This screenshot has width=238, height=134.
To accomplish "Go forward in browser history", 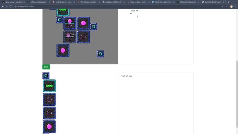I will (7, 7).
